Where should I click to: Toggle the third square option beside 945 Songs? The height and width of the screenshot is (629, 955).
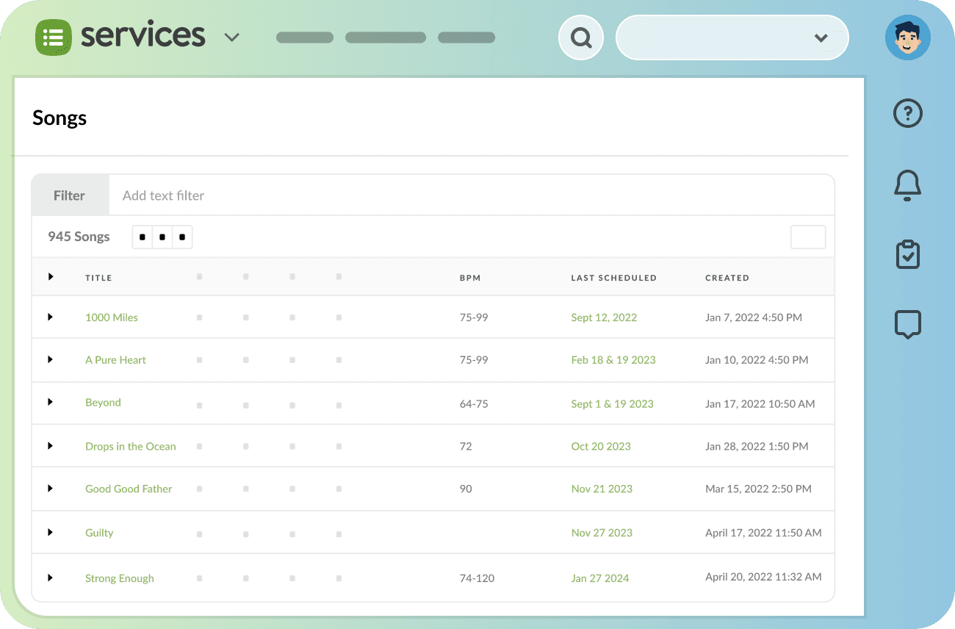coord(181,237)
